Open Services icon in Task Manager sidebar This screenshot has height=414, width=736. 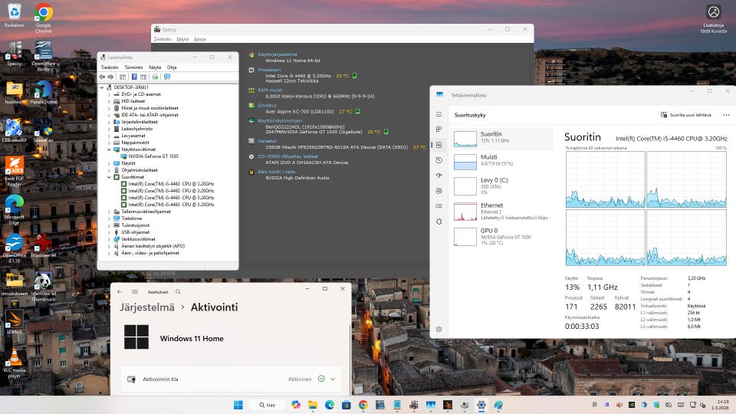(x=439, y=221)
